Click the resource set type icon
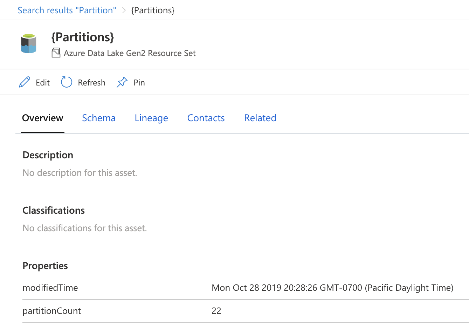Image resolution: width=469 pixels, height=323 pixels. point(56,53)
